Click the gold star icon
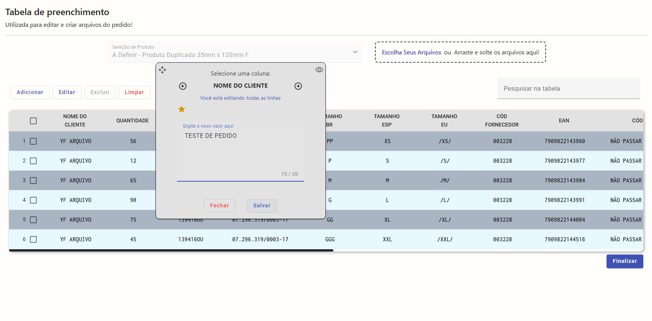 (x=182, y=109)
